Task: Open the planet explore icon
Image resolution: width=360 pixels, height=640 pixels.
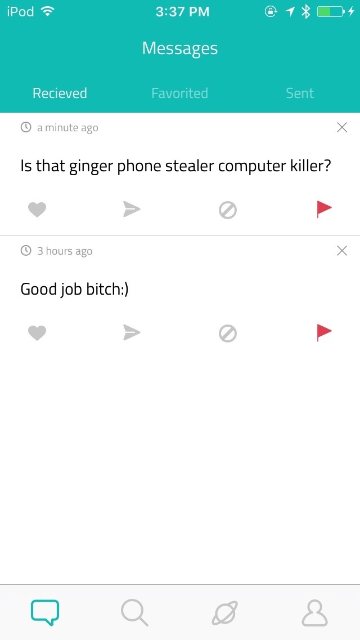Action: pyautogui.click(x=224, y=613)
